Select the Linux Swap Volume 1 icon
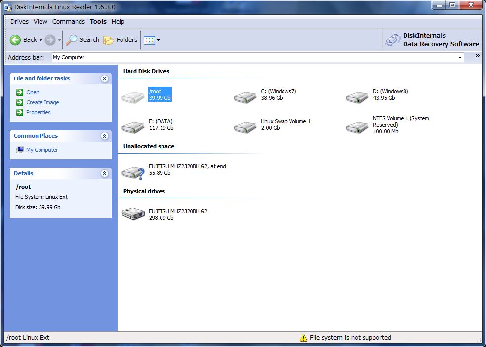 (x=245, y=127)
